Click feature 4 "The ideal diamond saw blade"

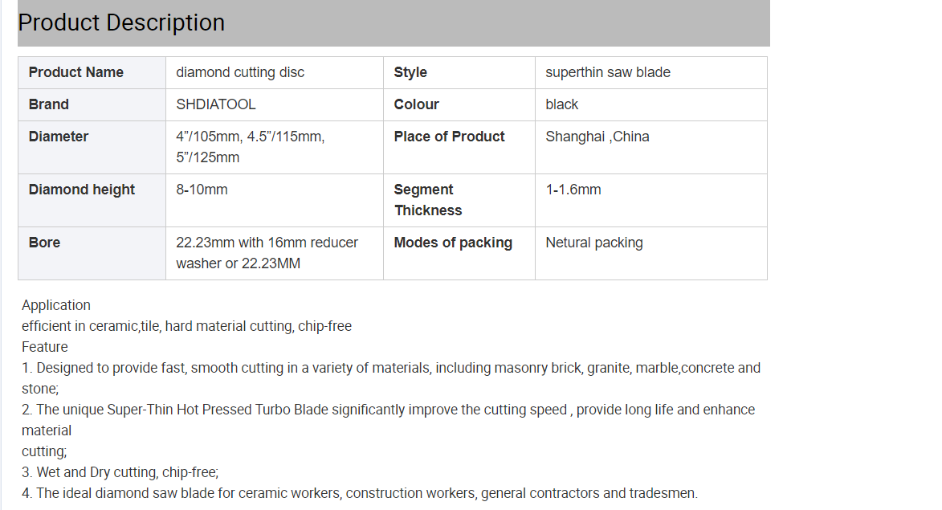pyautogui.click(x=360, y=493)
